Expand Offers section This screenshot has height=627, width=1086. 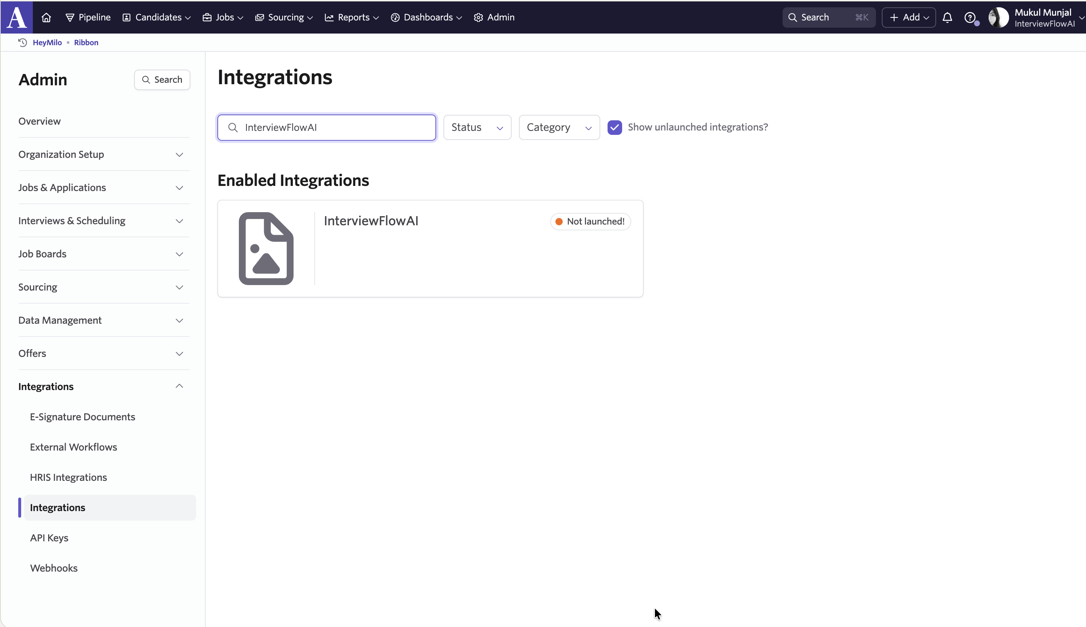click(x=104, y=354)
